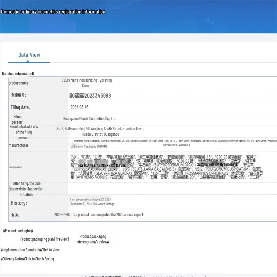Viewport: 277px width, 277px height.
Task: Click Residential address of the filing person label
Action: [x=24, y=132]
